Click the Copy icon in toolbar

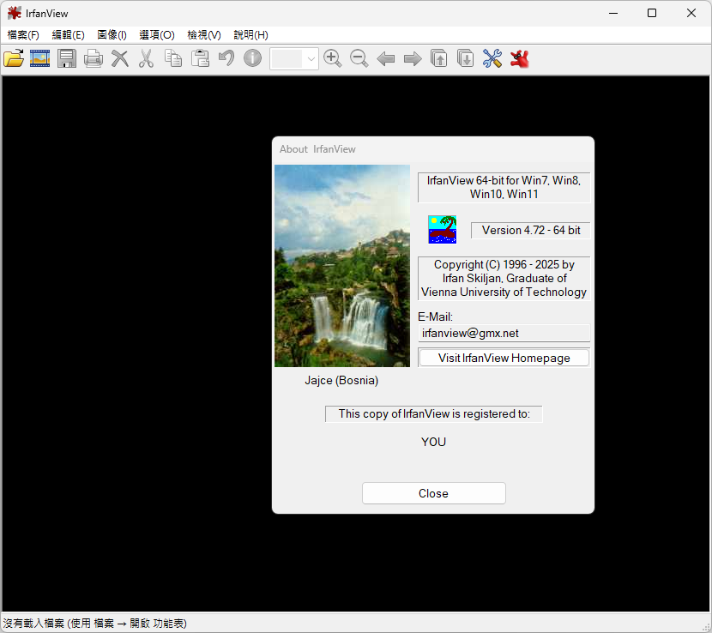[173, 58]
